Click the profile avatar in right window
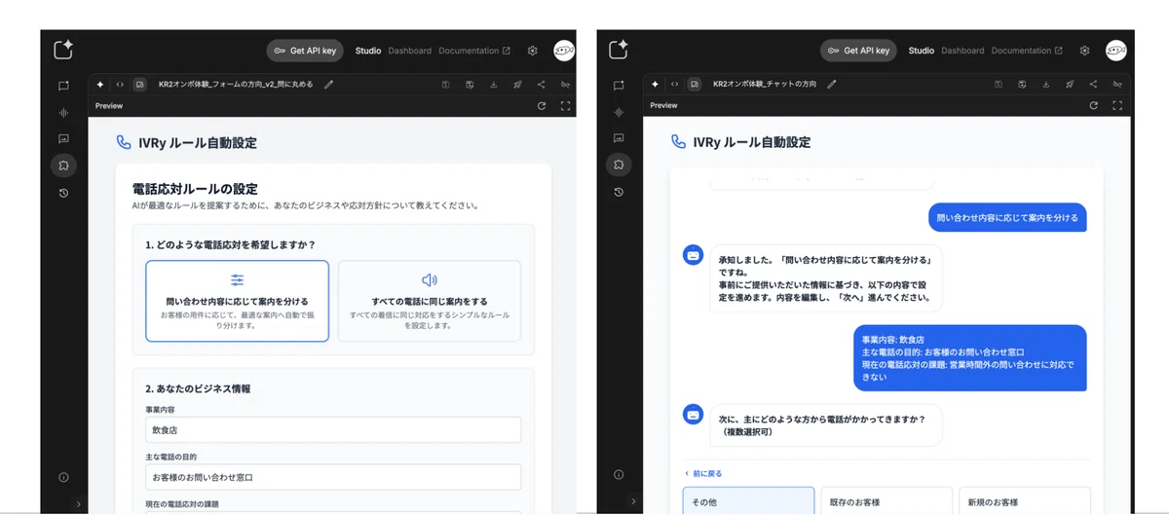This screenshot has height=515, width=1169. [1116, 51]
